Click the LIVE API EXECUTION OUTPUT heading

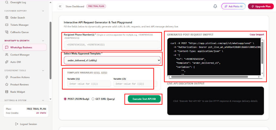pos(186,83)
